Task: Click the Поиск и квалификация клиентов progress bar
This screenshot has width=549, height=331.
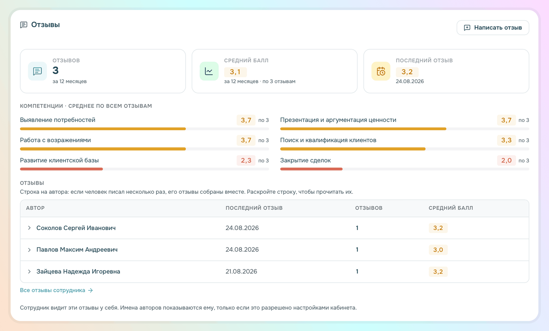Action: 405,149
